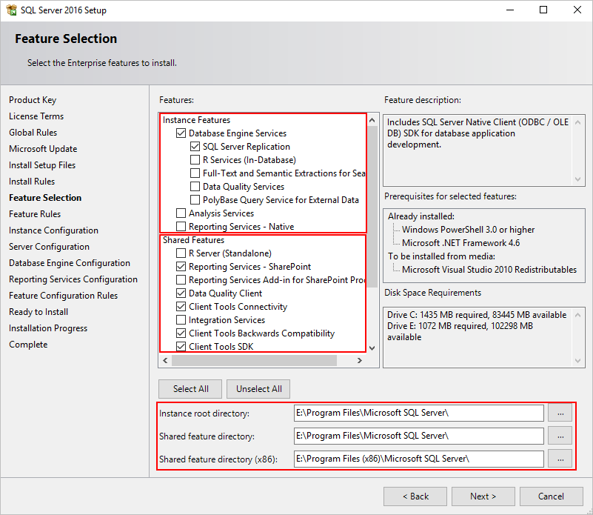This screenshot has height=515, width=593.
Task: Go to the next setup step
Action: coord(483,496)
